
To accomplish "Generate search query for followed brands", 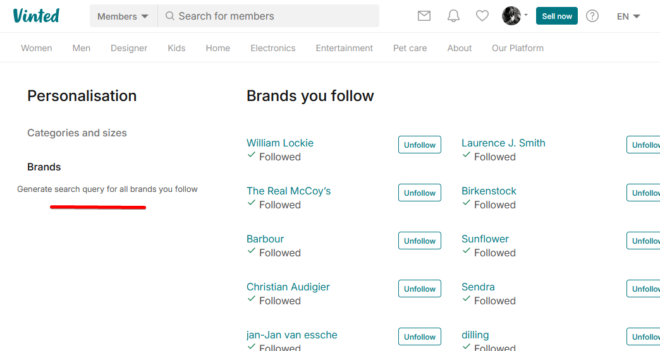I will pyautogui.click(x=107, y=189).
